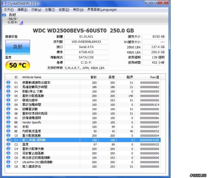Click raw value 000000000682

(x=149, y=87)
